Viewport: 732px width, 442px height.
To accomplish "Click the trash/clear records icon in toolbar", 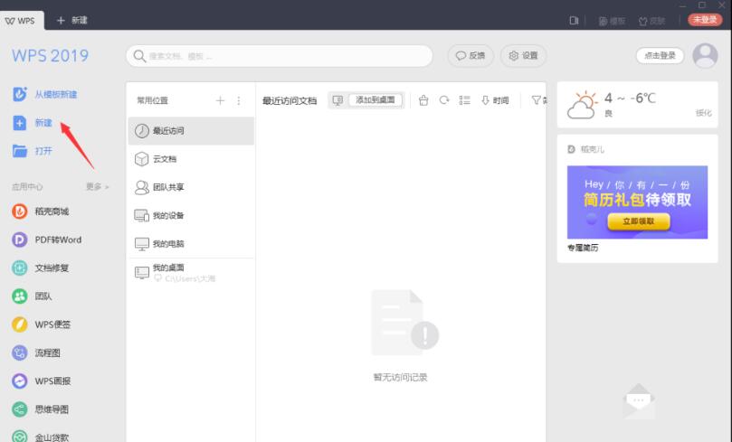I will (423, 100).
